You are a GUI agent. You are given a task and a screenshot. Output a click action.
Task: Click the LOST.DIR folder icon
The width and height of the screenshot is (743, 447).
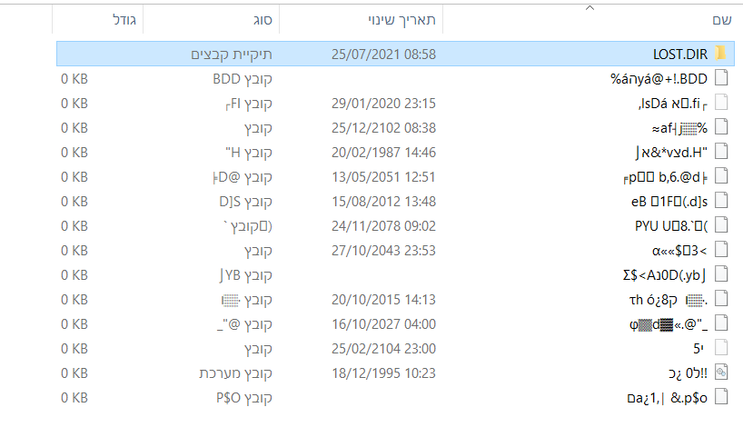pyautogui.click(x=722, y=54)
